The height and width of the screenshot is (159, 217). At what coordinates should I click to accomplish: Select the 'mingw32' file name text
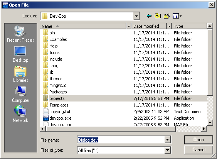pos(57,85)
